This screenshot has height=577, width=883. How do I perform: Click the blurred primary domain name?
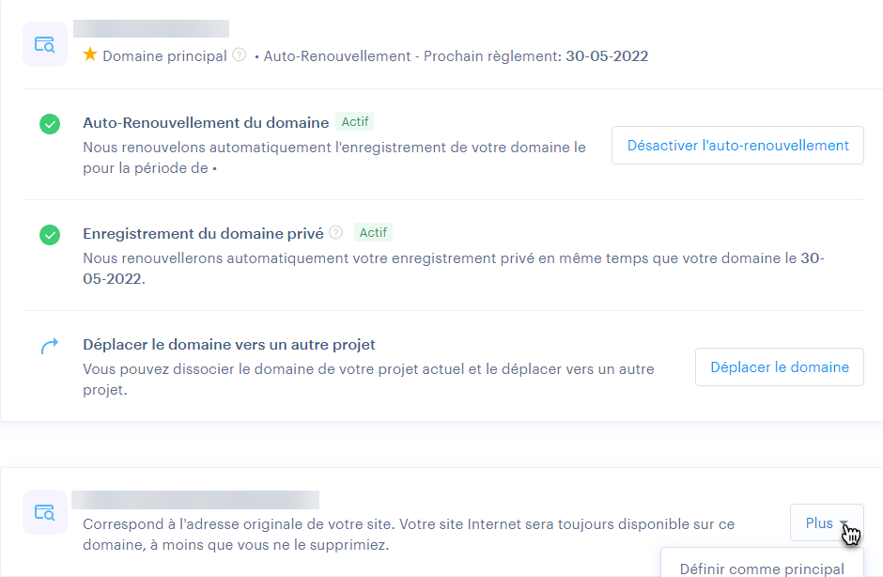click(x=151, y=29)
